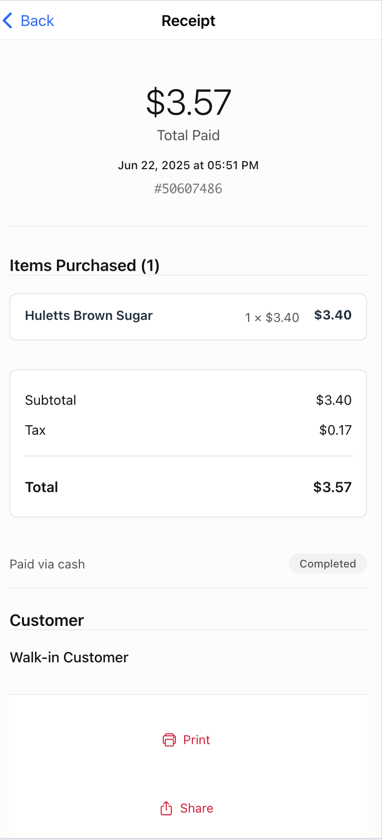This screenshot has width=382, height=840.
Task: Select the Jun 22, 2025 date line
Action: click(x=188, y=165)
